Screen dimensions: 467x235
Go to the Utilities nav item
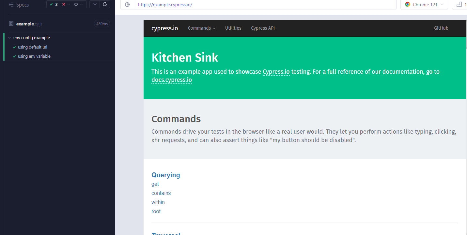tap(233, 28)
